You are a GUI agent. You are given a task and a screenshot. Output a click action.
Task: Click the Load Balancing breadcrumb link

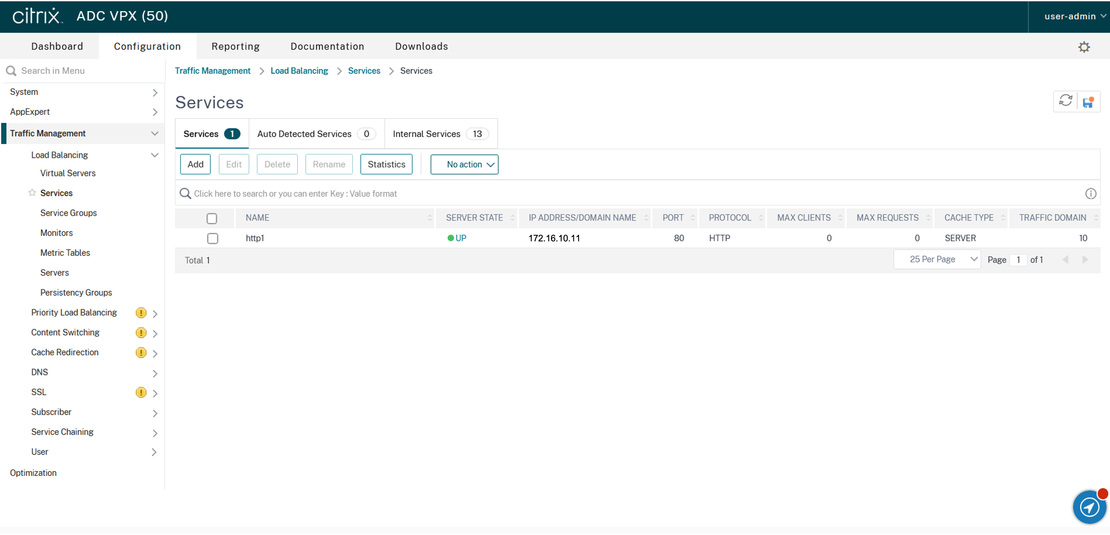[299, 71]
